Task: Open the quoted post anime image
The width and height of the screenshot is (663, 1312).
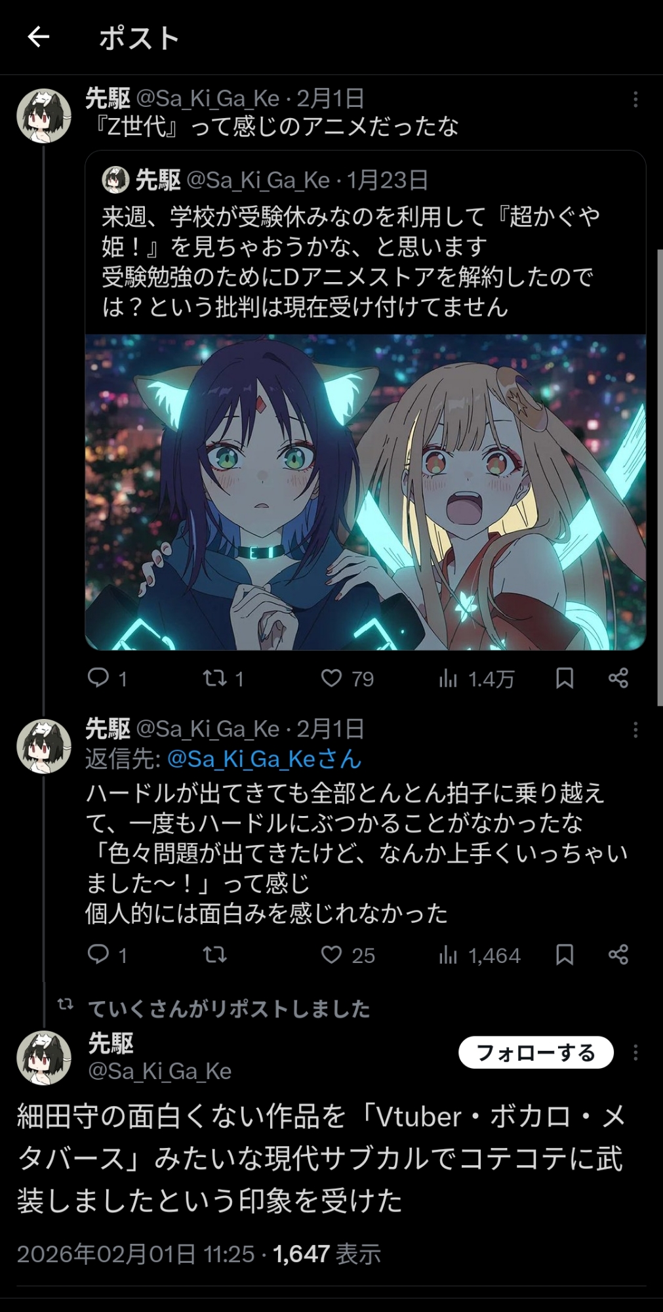Action: coord(365,492)
